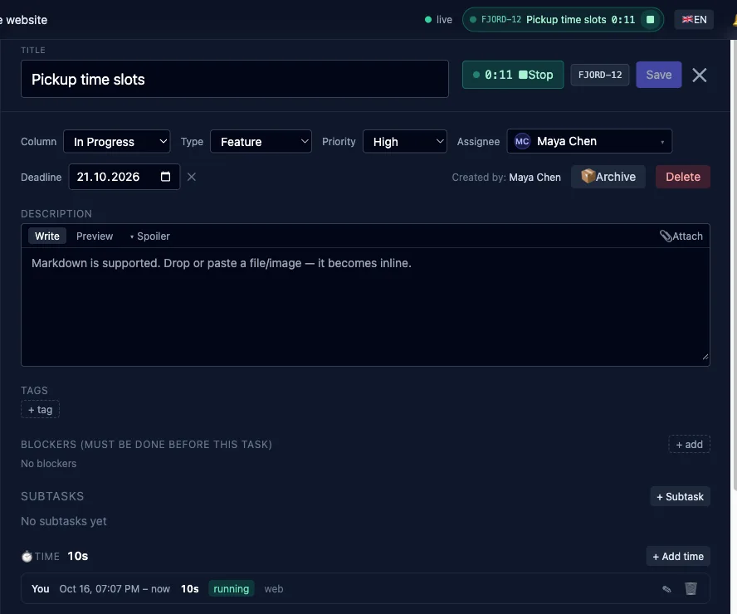
Task: Stop the timer in the top bar
Action: 651,20
